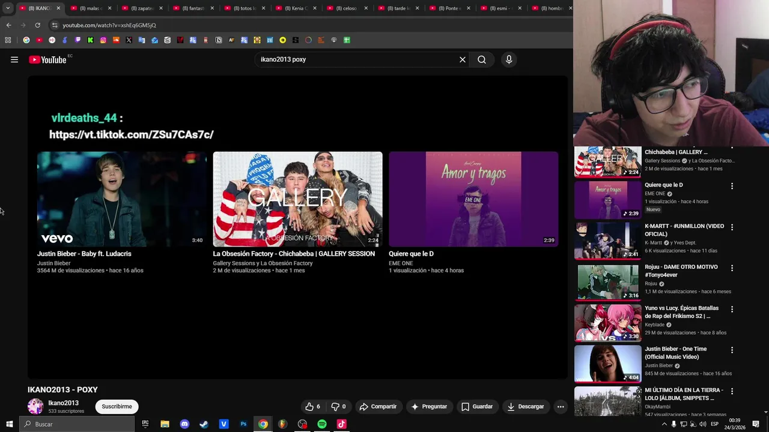Open the Instagram bookmark
This screenshot has width=769, height=432.
pyautogui.click(x=103, y=40)
